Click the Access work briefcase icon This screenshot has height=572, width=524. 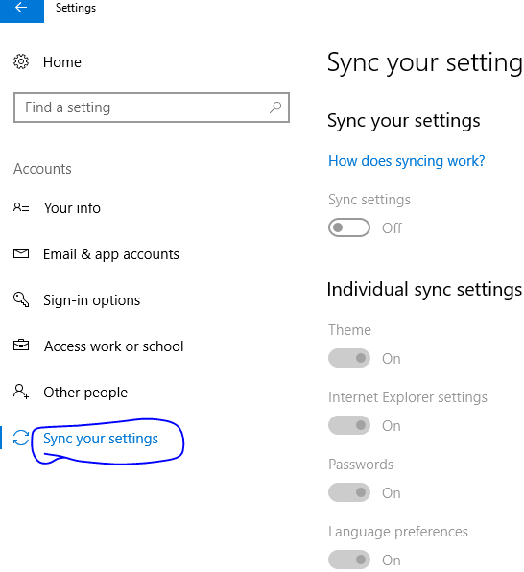pyautogui.click(x=21, y=346)
